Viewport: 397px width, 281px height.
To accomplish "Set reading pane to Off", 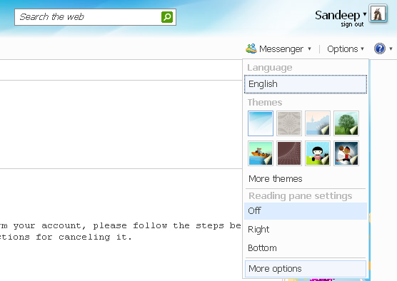I will [306, 211].
